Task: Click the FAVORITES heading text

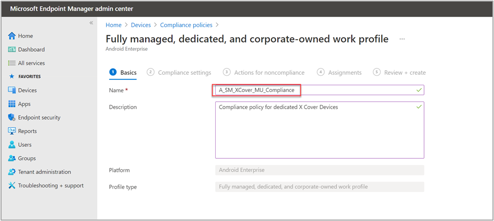Action: click(30, 77)
